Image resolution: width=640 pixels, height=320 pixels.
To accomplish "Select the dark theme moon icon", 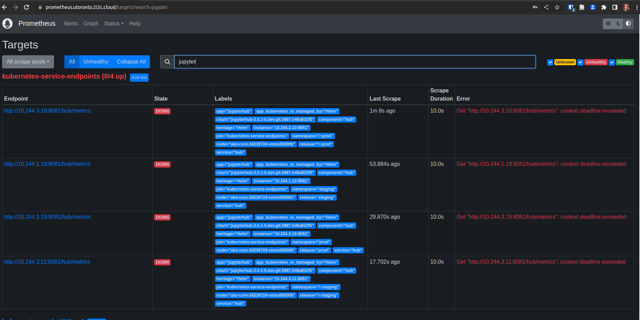I will (x=618, y=24).
